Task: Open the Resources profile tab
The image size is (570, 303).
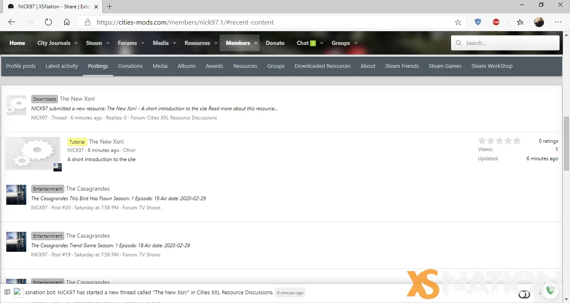Action: pyautogui.click(x=245, y=66)
